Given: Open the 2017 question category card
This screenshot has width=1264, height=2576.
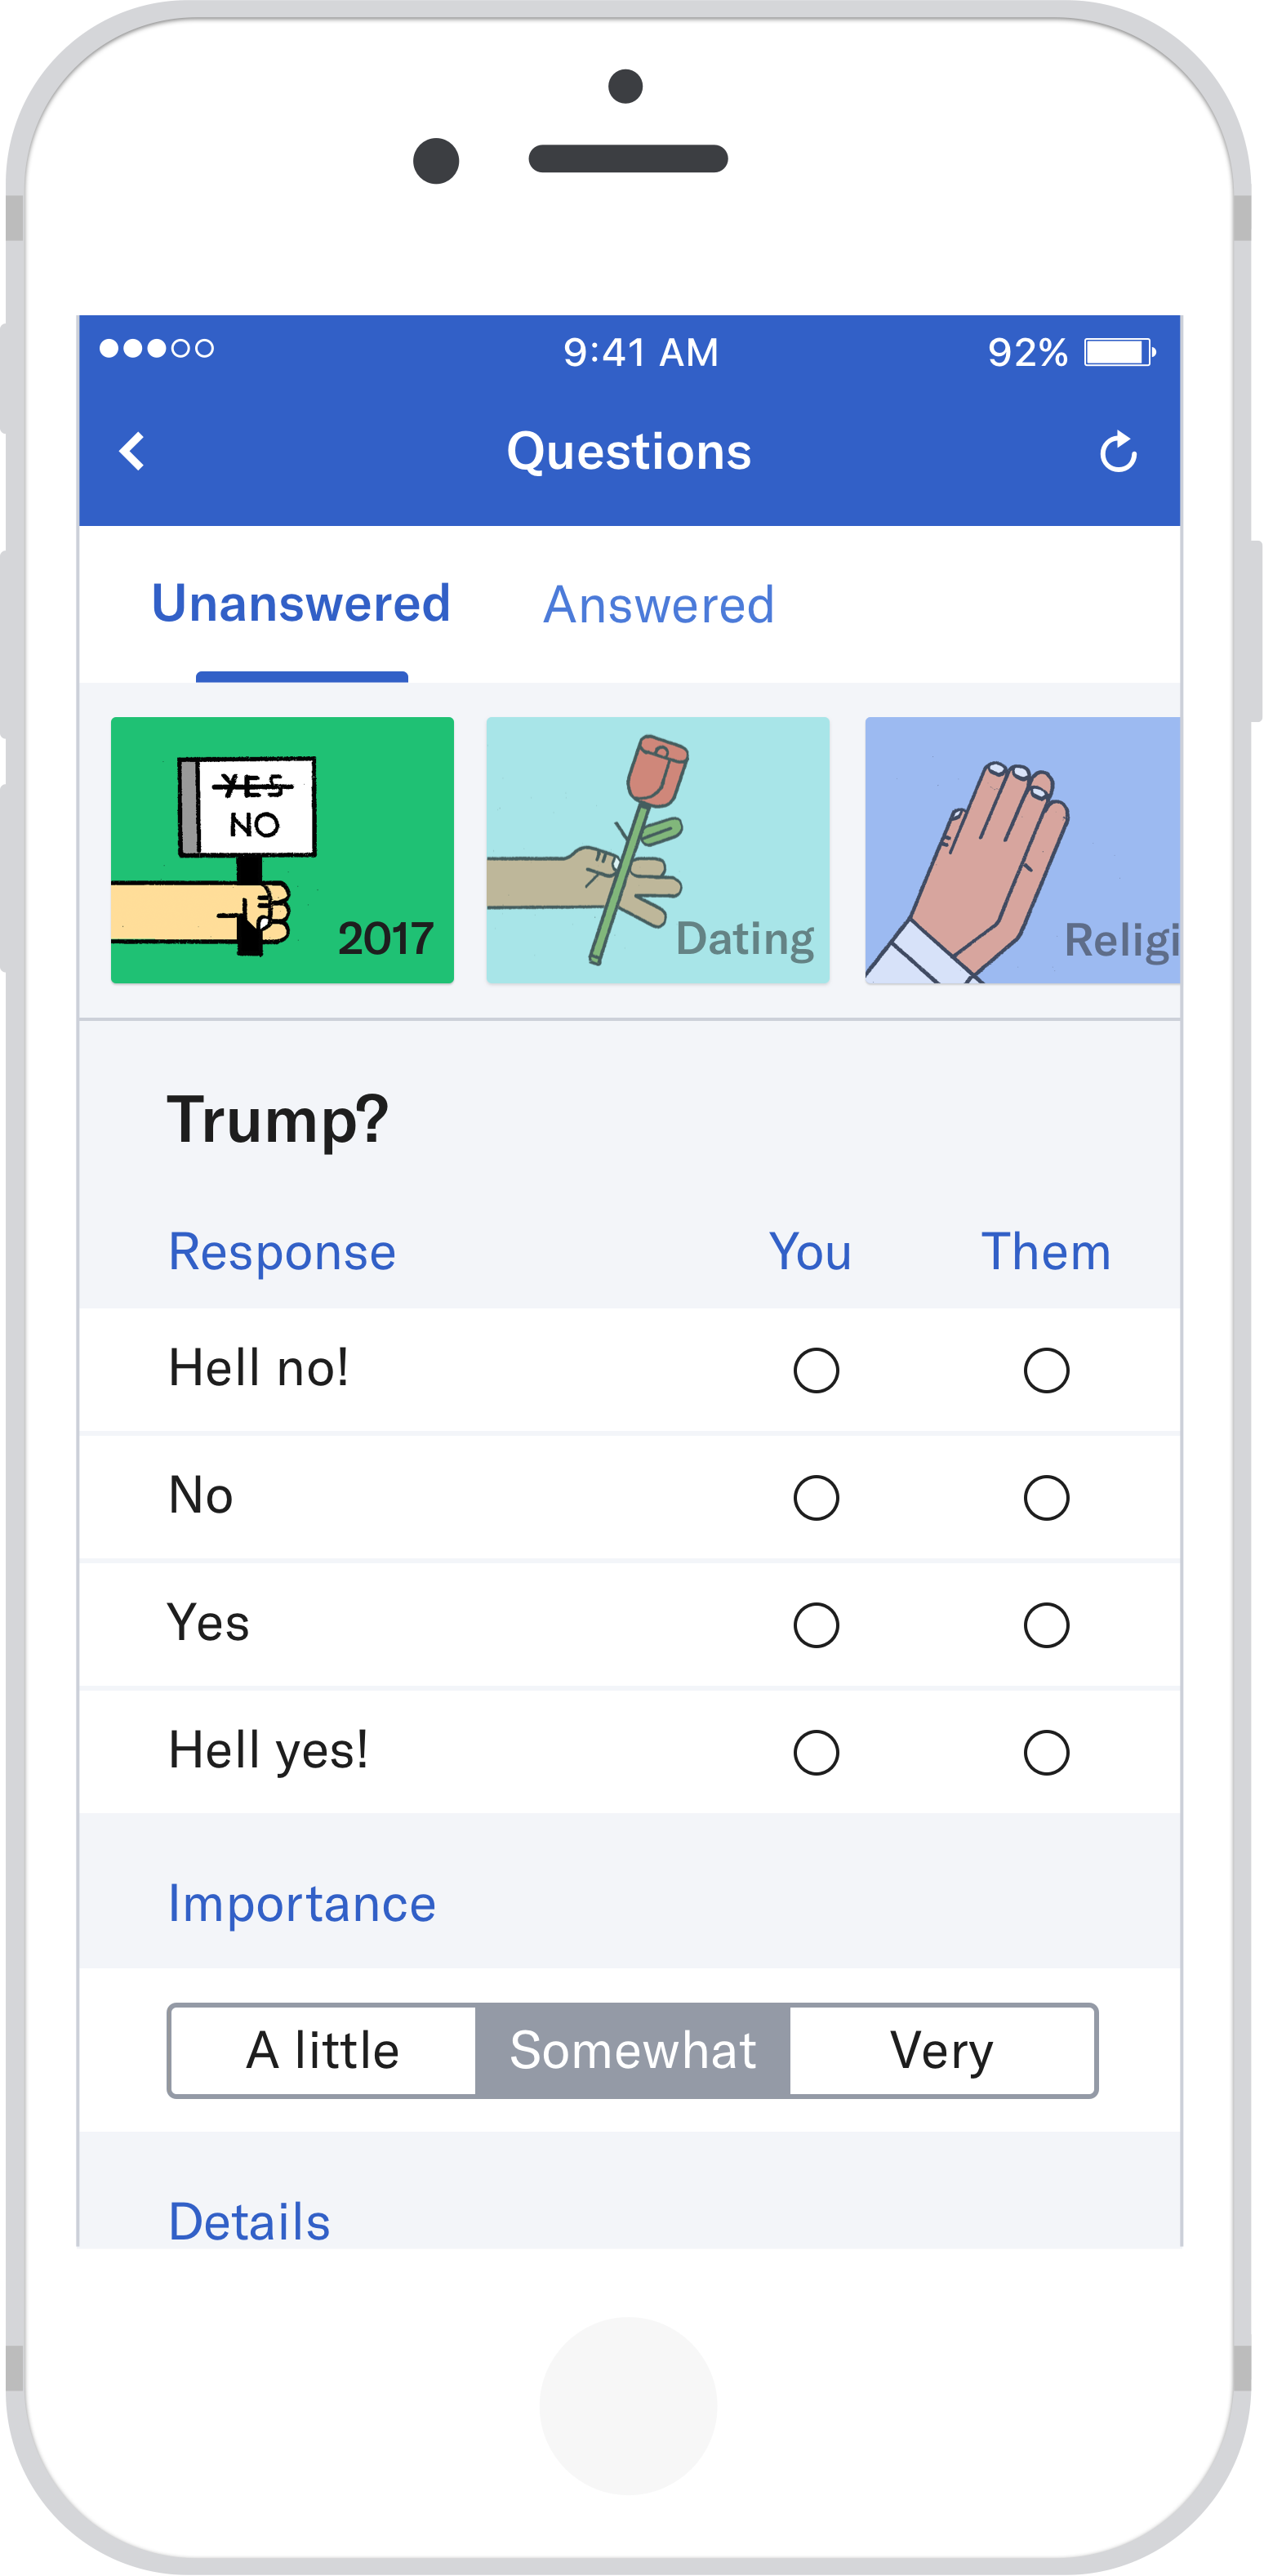Looking at the screenshot, I should [283, 850].
